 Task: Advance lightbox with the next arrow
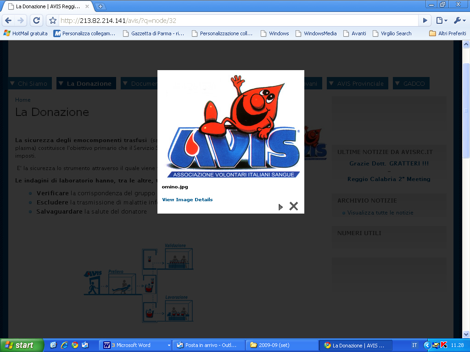click(280, 207)
